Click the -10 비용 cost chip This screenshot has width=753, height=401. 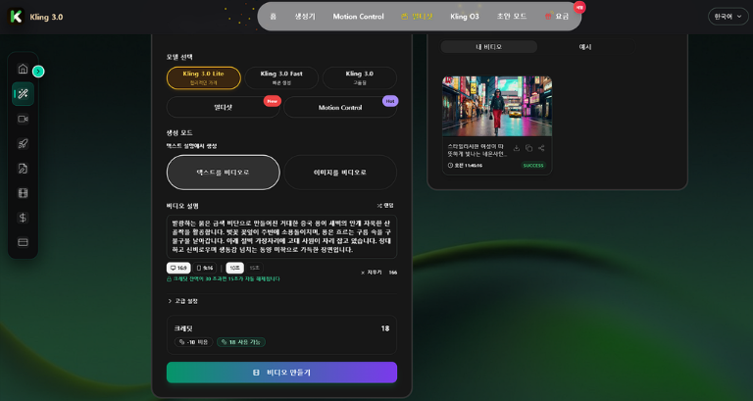tap(193, 342)
